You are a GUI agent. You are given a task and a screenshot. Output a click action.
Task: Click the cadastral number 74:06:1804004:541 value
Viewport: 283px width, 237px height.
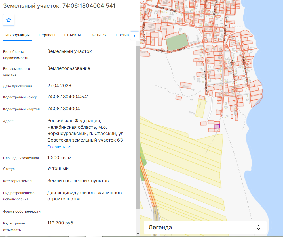click(68, 97)
